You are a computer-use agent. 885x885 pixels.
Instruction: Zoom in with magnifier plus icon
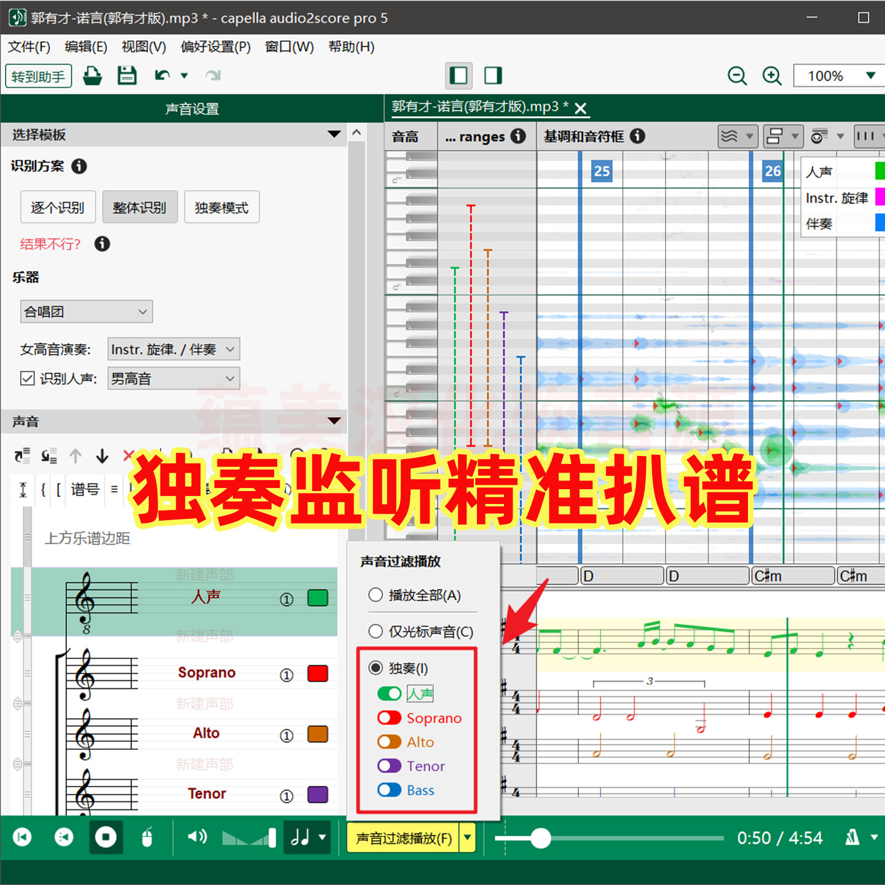(x=772, y=76)
